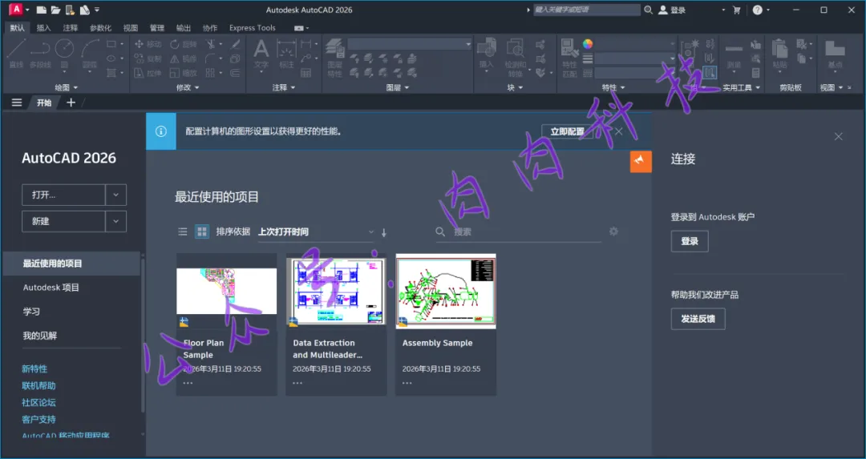Open the 排序依据 上次打开时间 combo box

click(316, 232)
